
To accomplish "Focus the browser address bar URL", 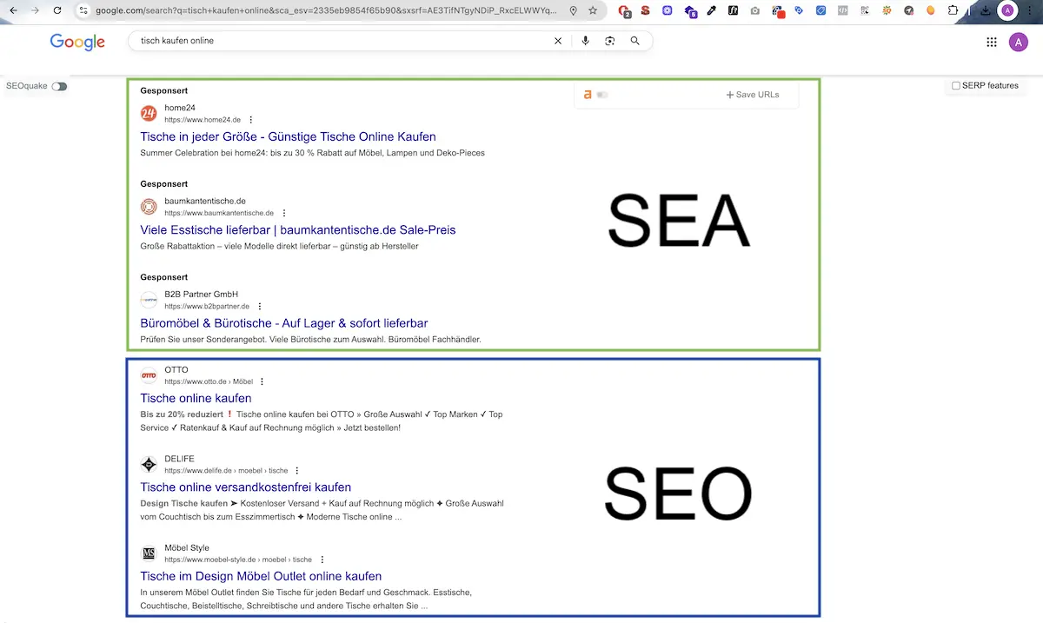I will coord(328,10).
